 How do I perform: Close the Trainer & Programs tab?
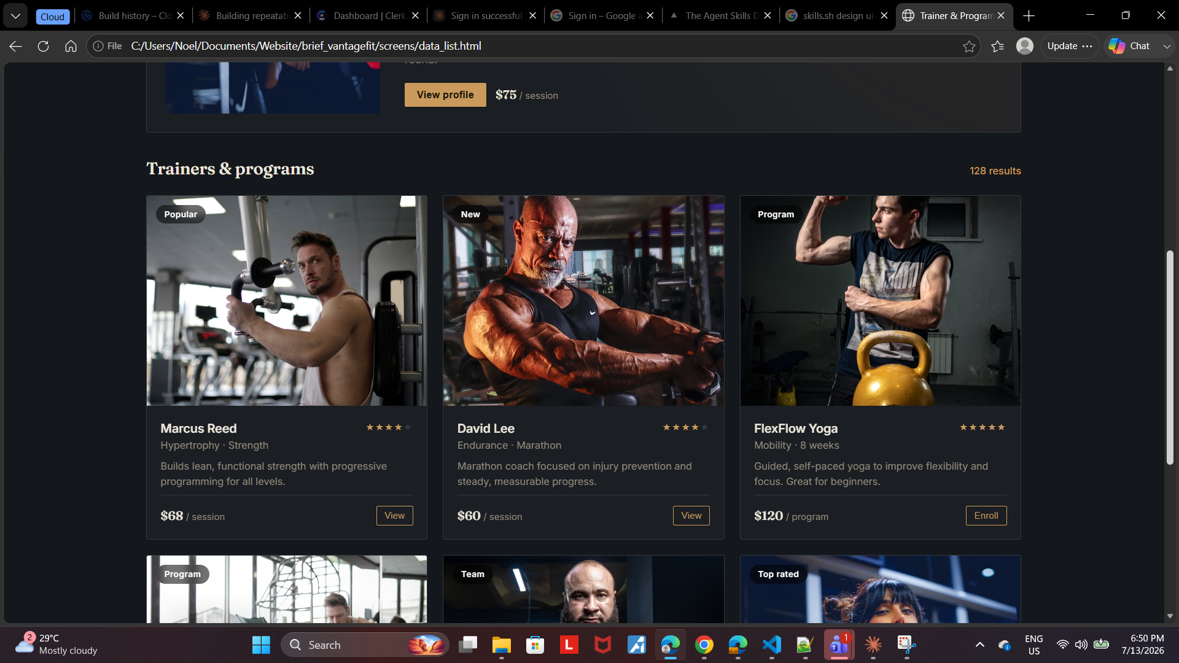(x=1001, y=16)
